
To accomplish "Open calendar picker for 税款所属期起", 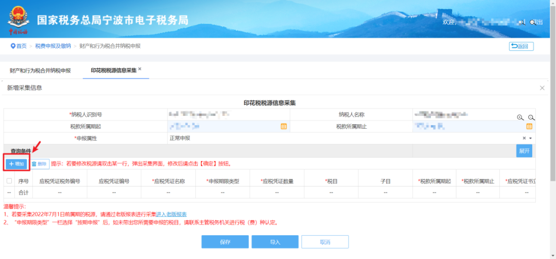I will [284, 126].
